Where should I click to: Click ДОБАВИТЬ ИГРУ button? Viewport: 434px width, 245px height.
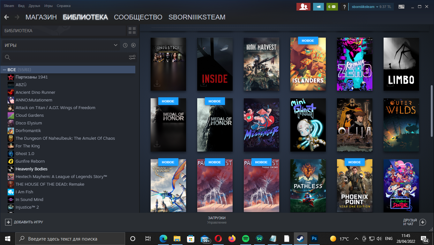[x=24, y=222]
